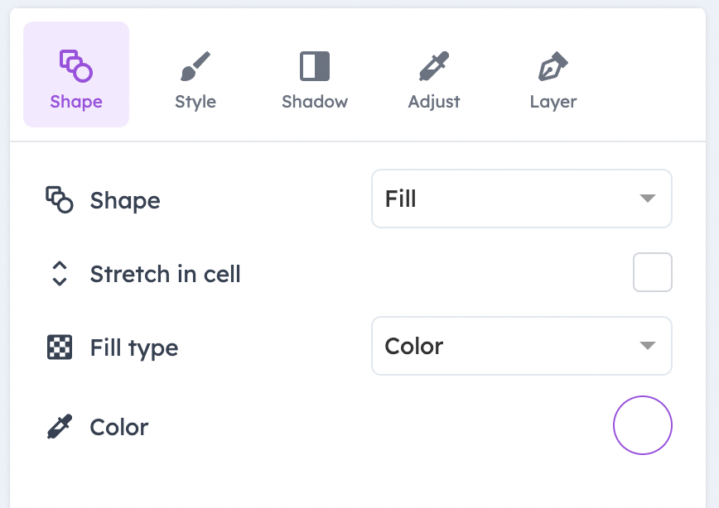Click the half-filled Shadow icon
The height and width of the screenshot is (508, 719).
tap(315, 66)
